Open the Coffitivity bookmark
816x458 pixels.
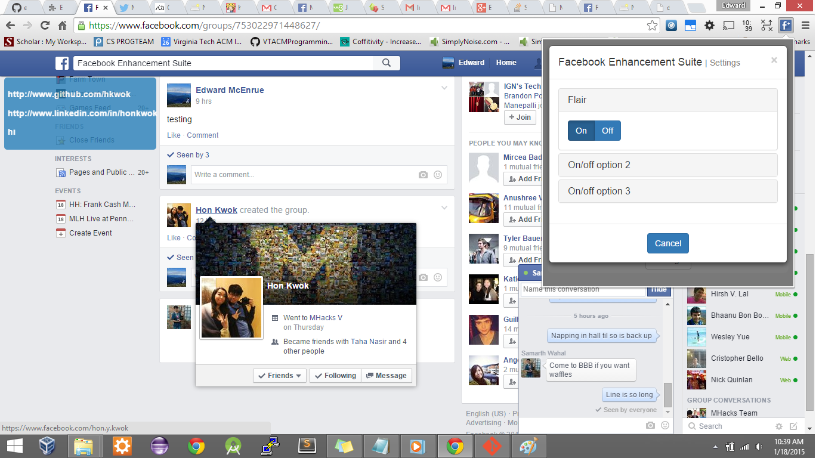[x=381, y=42]
